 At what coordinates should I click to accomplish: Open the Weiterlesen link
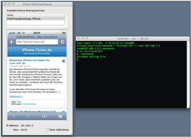[x=16, y=96]
